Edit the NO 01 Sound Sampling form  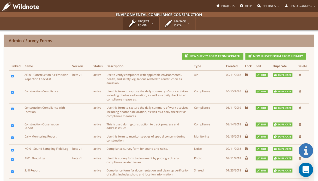tap(262, 149)
